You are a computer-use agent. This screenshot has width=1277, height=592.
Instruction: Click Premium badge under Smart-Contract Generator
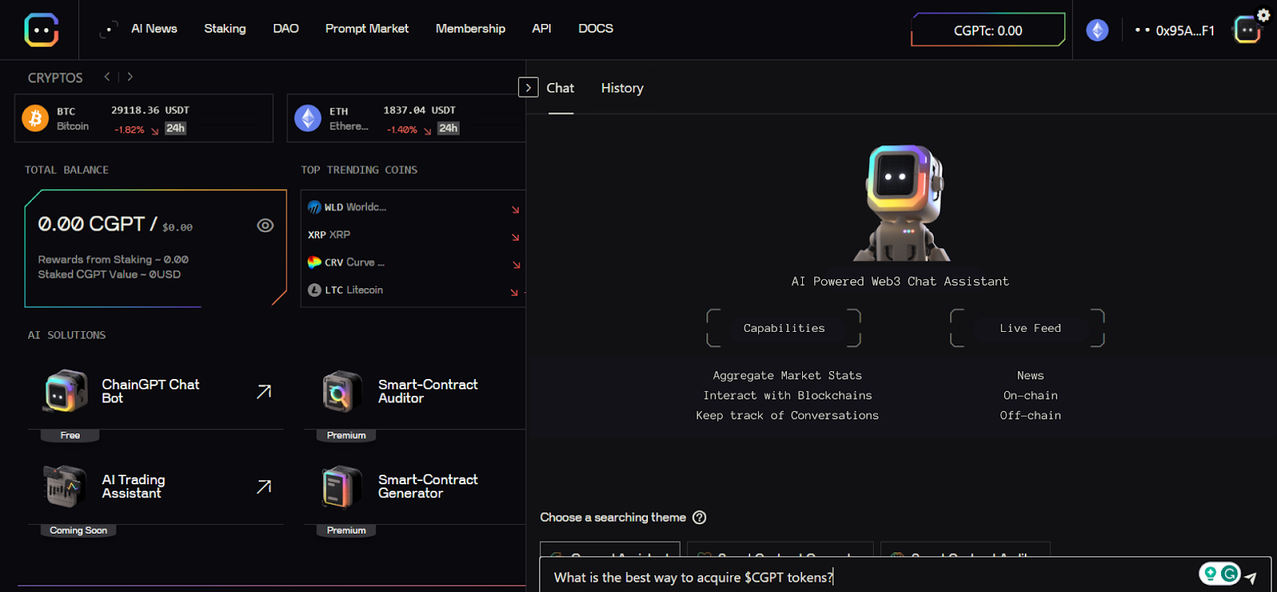(x=346, y=530)
